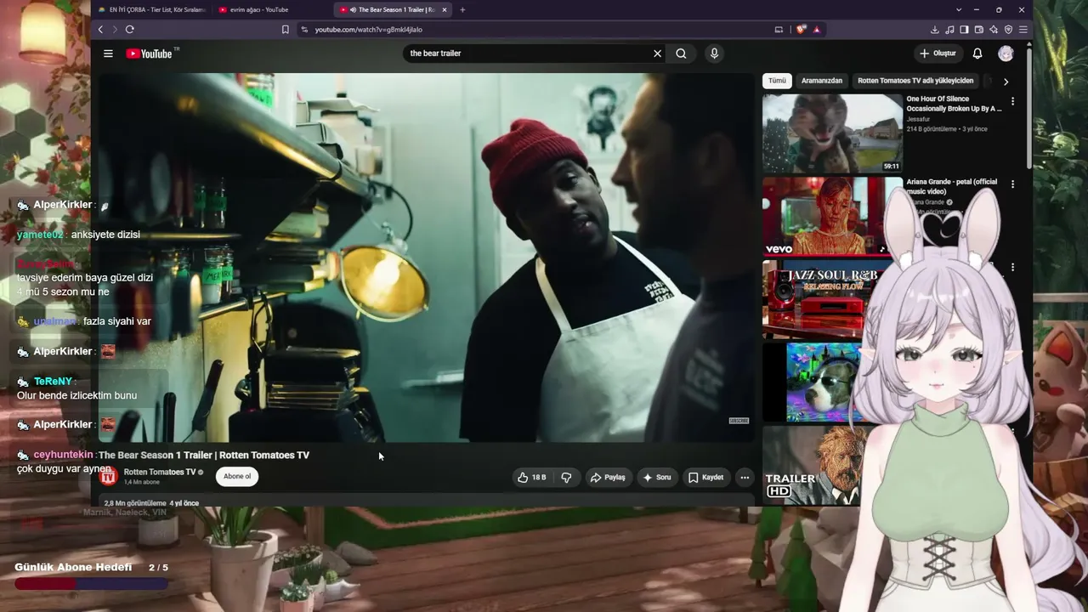Open Brave Rewards triangle icon

coord(817,30)
